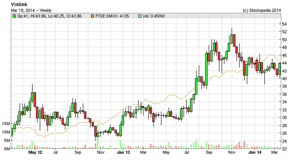Click the 'Nov' label before 'Jan 13'
The width and height of the screenshot is (293, 160).
click(x=100, y=153)
